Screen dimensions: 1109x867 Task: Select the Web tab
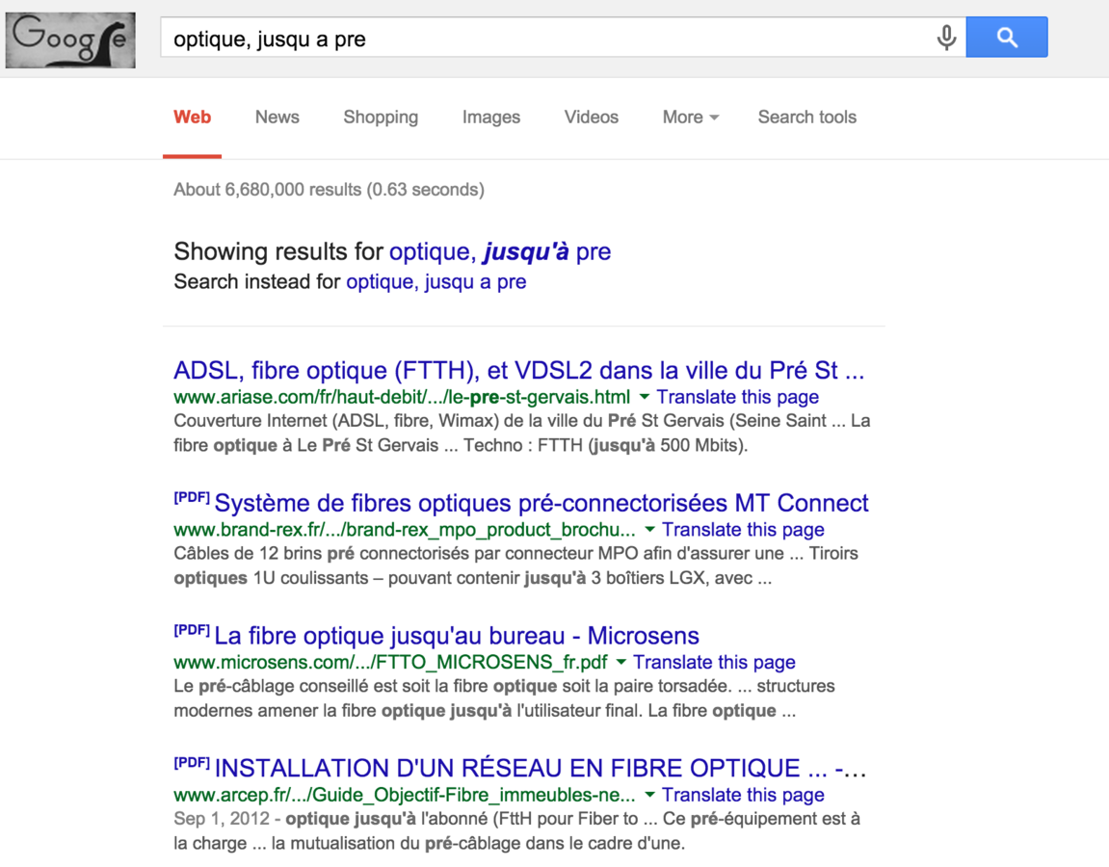(193, 117)
